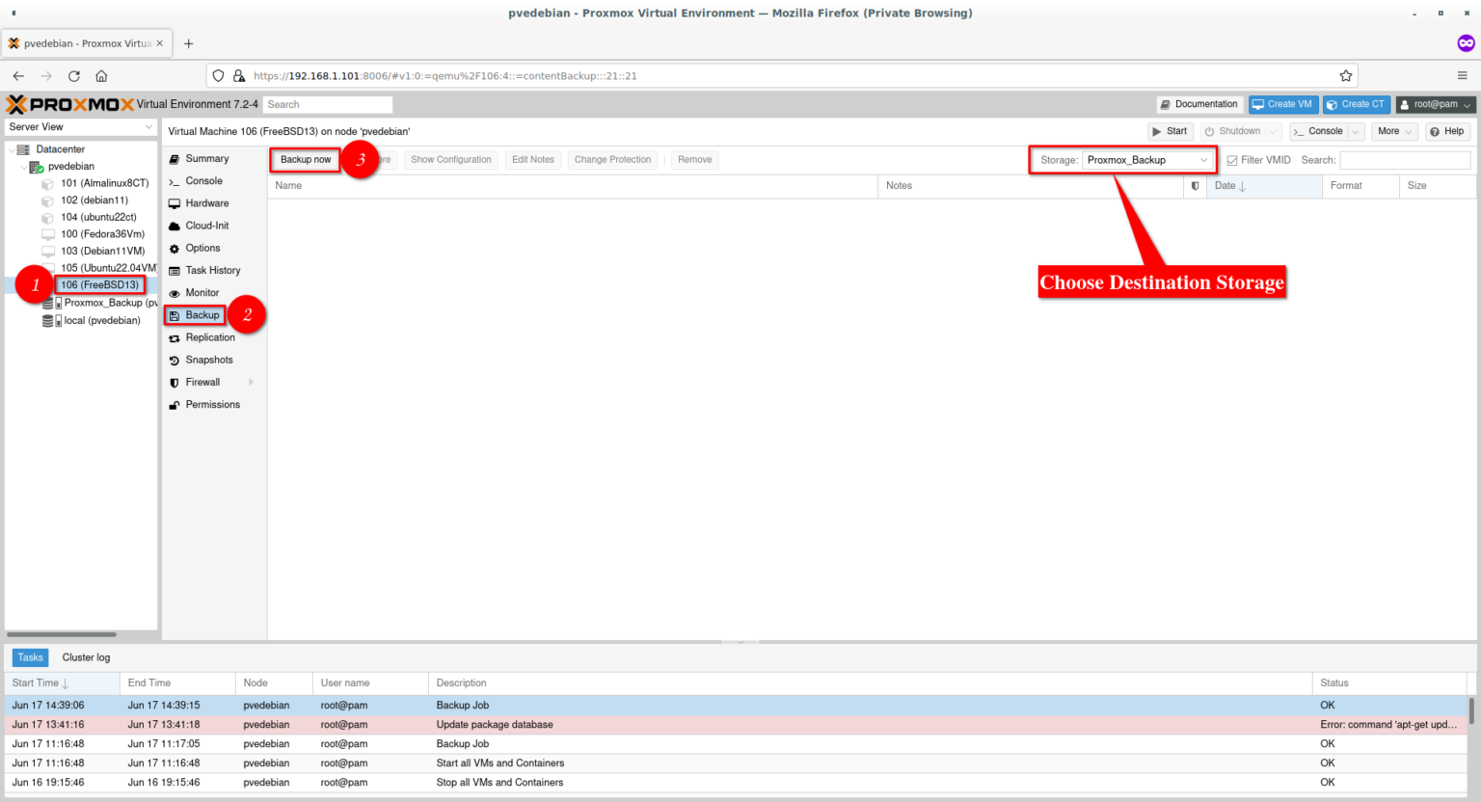
Task: Click the Backup now button
Action: pos(306,160)
